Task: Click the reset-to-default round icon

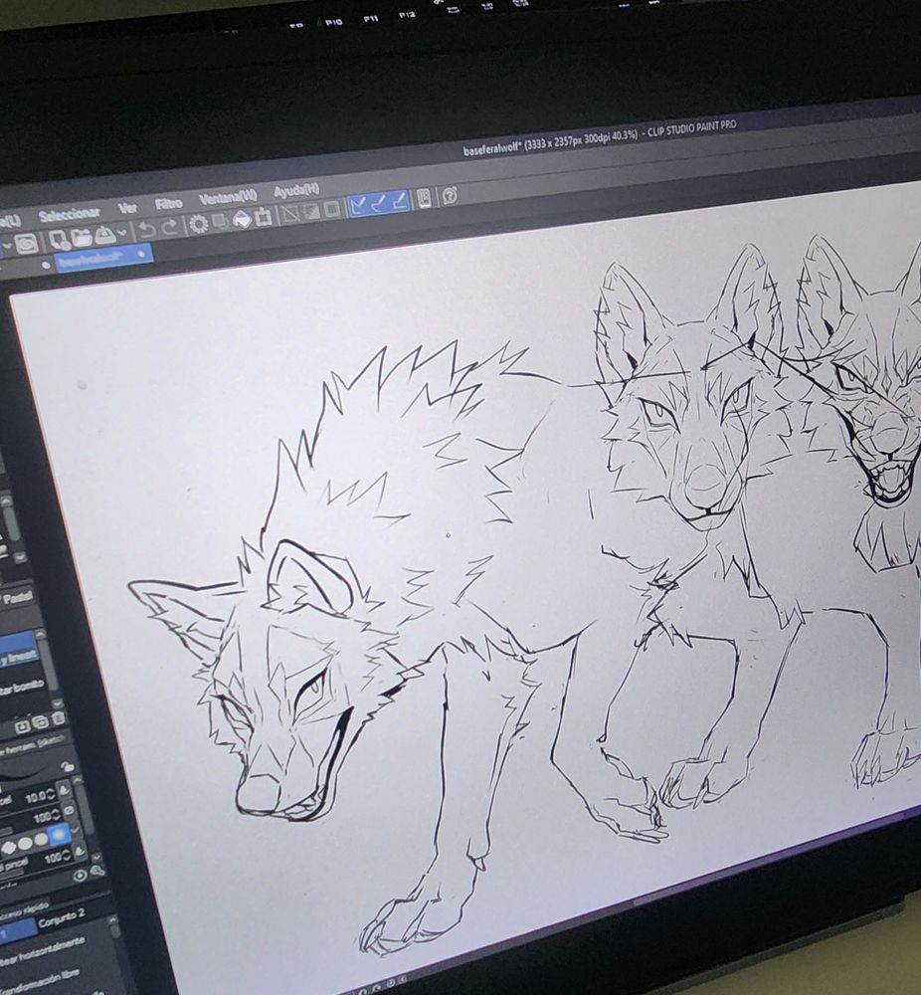Action: (80, 877)
